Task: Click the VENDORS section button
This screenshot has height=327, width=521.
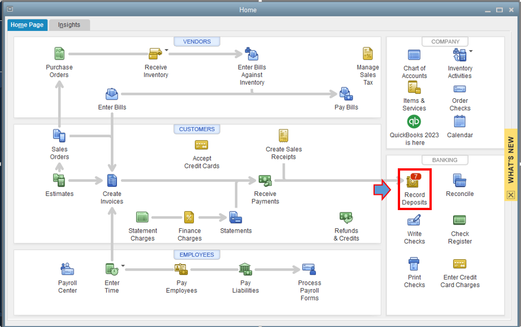Action: (197, 41)
